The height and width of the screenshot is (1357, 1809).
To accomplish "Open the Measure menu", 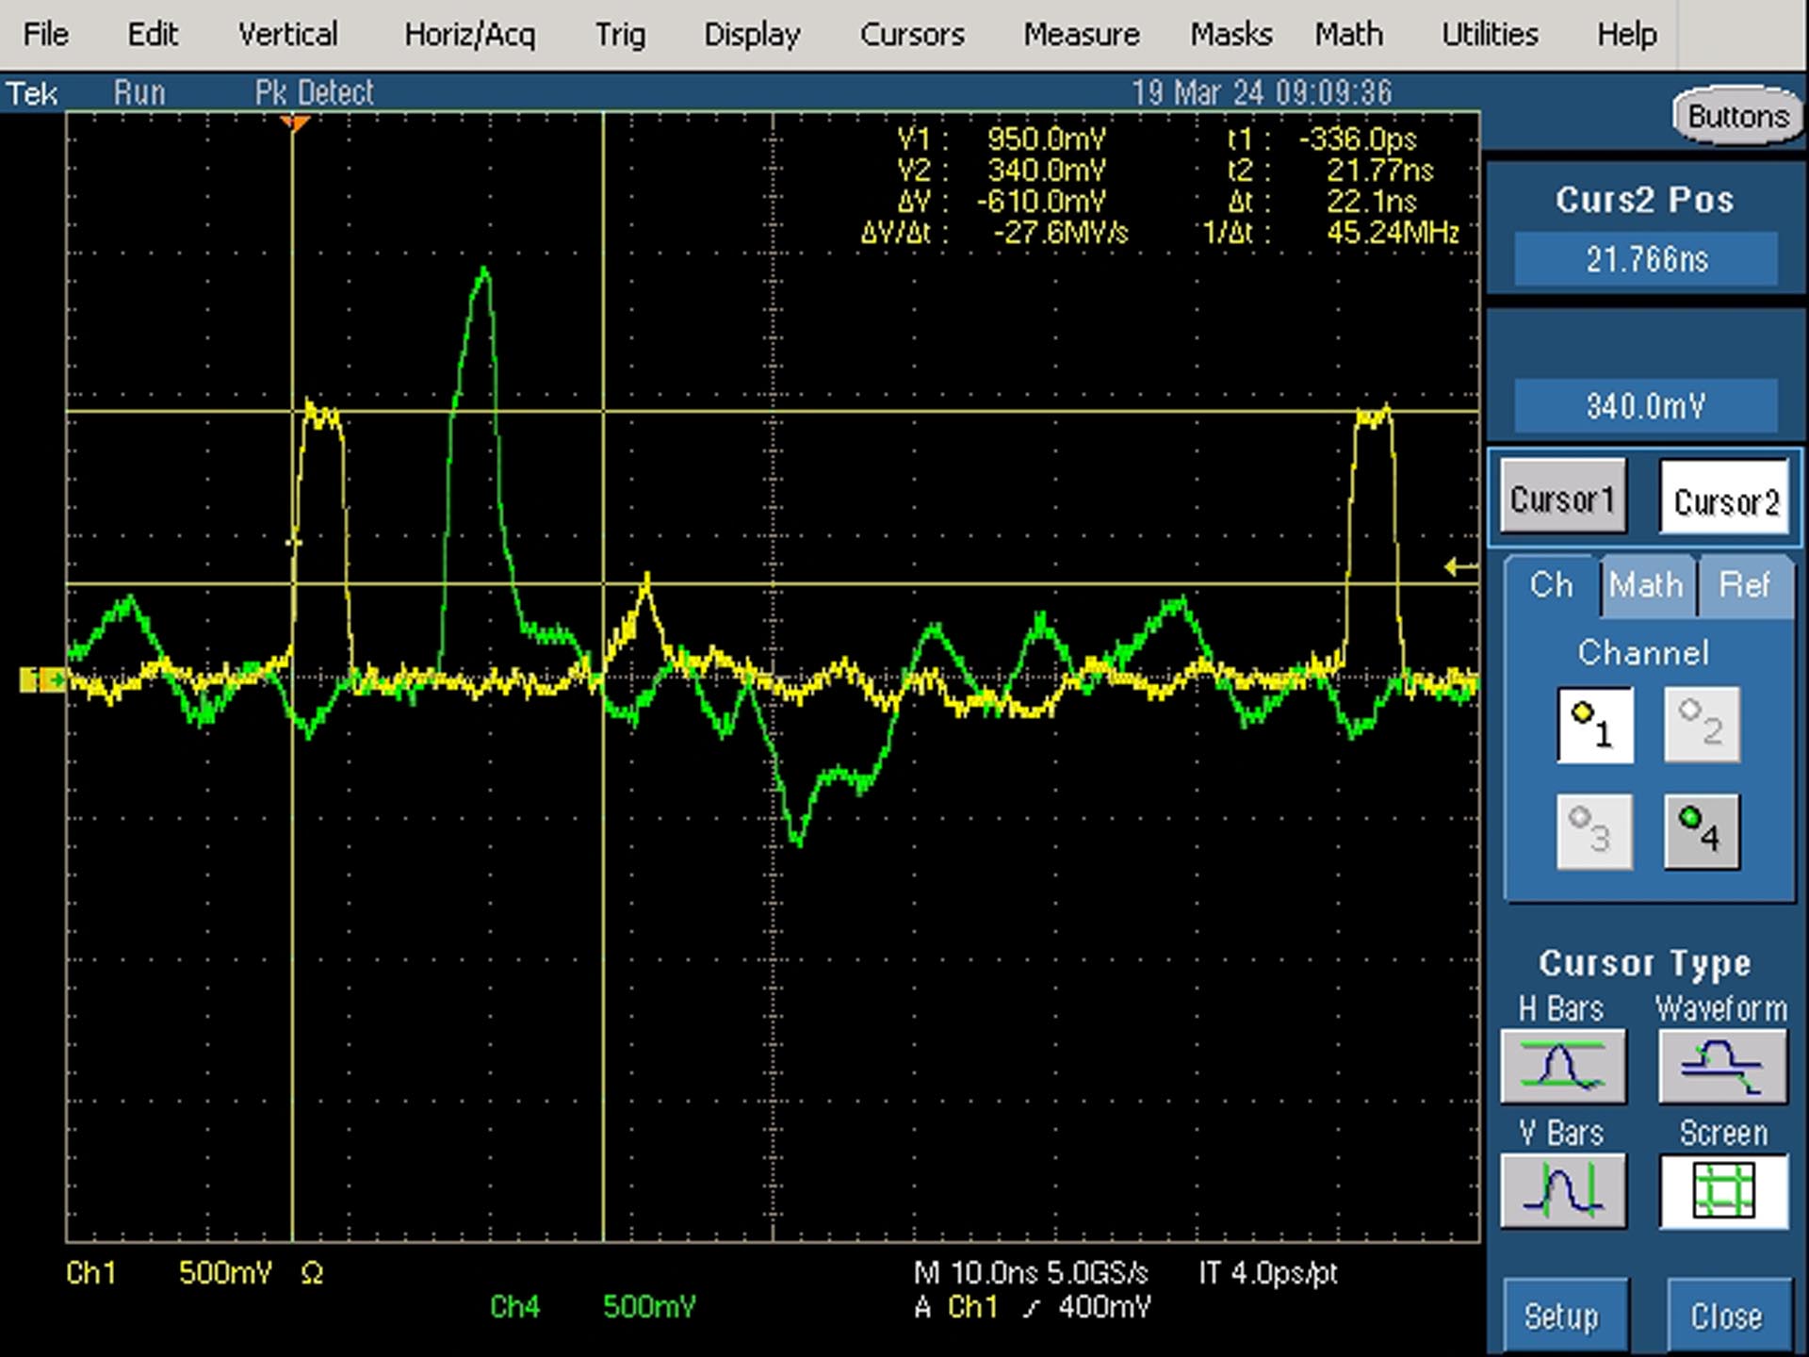I will (x=1082, y=35).
